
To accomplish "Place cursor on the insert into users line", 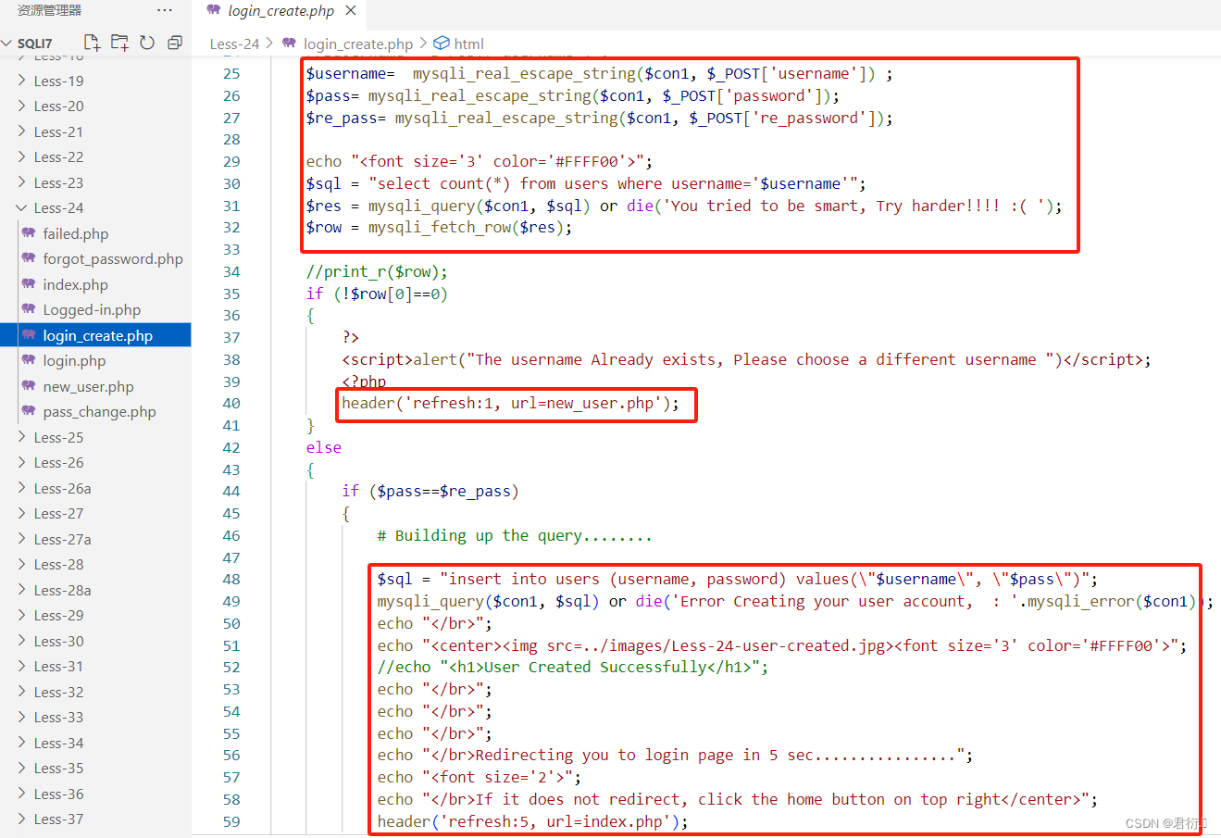I will 737,580.
